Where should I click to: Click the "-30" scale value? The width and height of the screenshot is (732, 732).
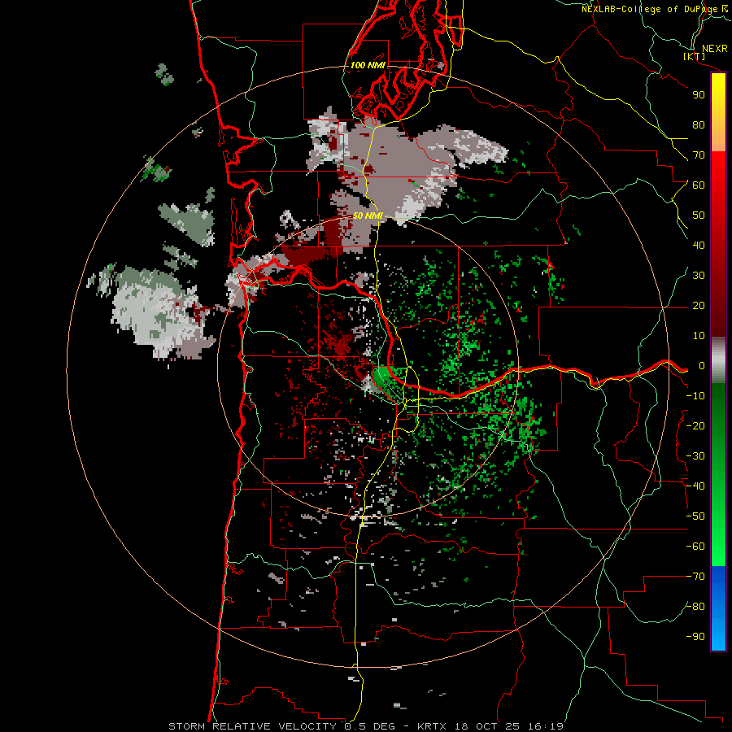pos(695,456)
